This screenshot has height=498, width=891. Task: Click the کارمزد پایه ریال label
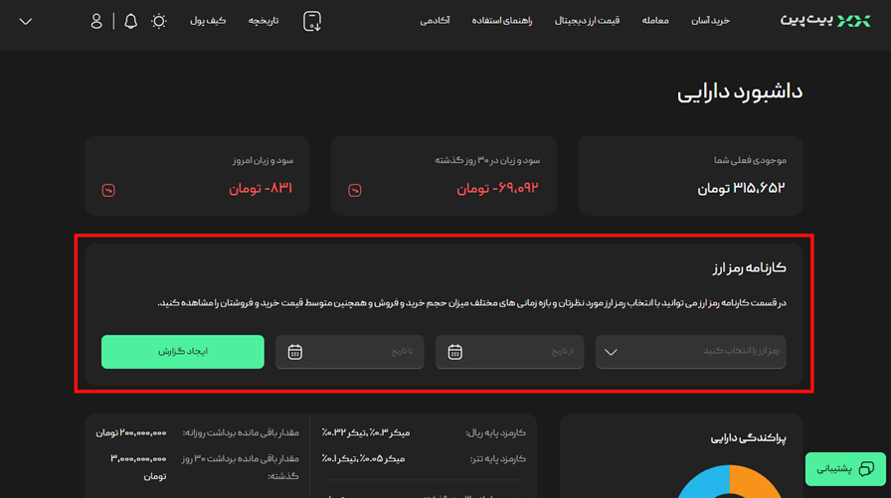tap(495, 432)
